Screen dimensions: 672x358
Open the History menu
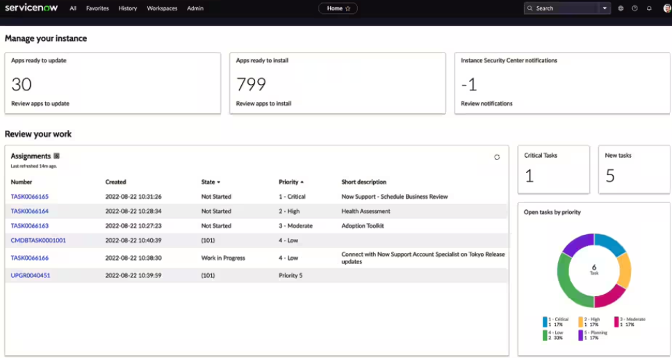coord(128,8)
